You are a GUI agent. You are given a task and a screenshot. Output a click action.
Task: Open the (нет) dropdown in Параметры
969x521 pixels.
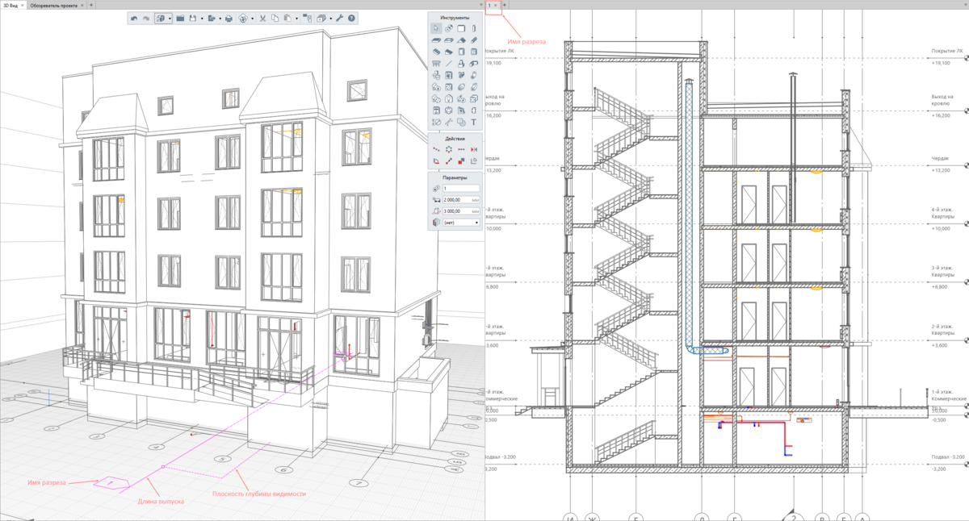pos(460,222)
